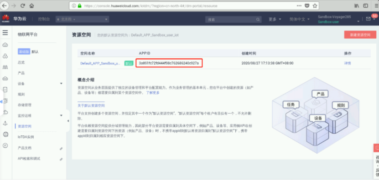Click the 物联网平台 sidebar title
379x180 pixels.
tap(27, 35)
